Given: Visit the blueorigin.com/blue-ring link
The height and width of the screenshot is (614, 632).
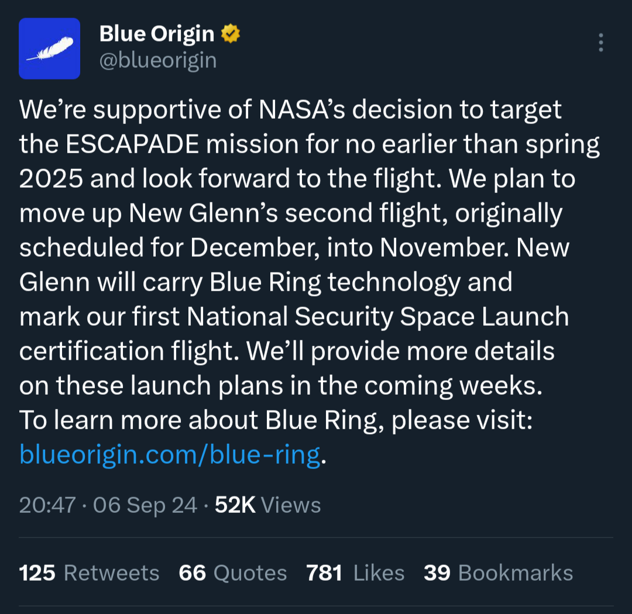Looking at the screenshot, I should click(170, 455).
